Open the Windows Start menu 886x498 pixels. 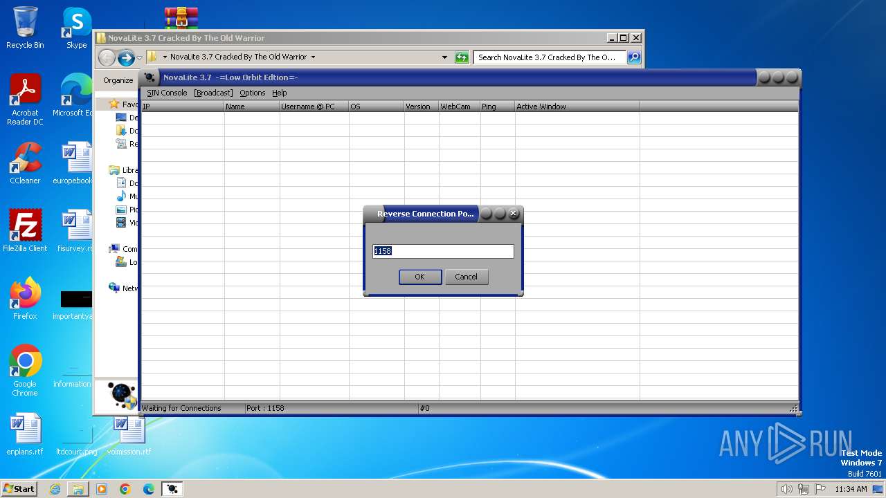(x=19, y=489)
